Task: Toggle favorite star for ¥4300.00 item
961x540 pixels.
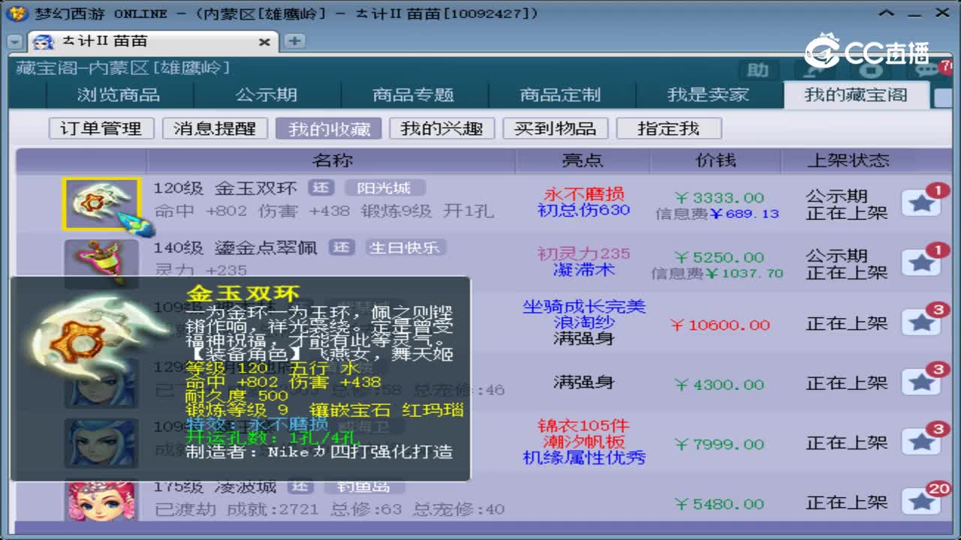Action: pyautogui.click(x=920, y=382)
